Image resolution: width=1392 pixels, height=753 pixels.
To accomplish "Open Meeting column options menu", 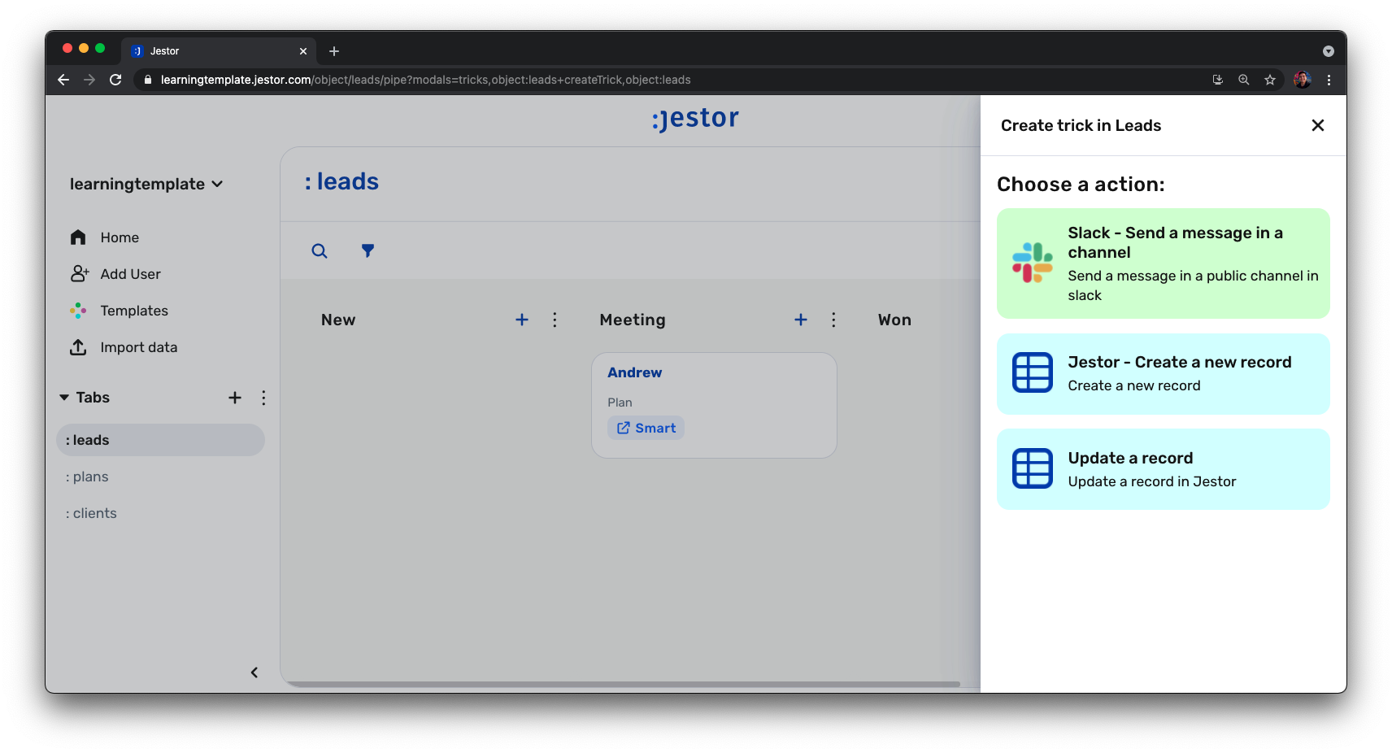I will click(833, 320).
